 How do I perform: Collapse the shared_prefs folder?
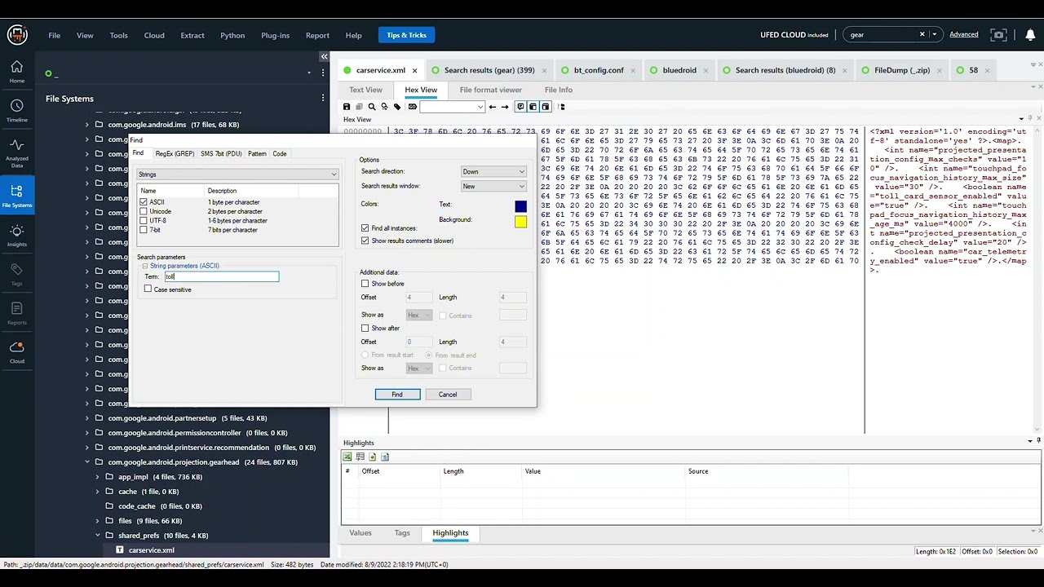coord(97,536)
